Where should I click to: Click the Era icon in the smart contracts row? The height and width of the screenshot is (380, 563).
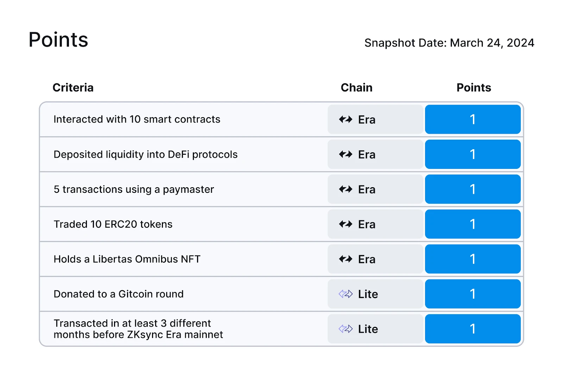(346, 120)
